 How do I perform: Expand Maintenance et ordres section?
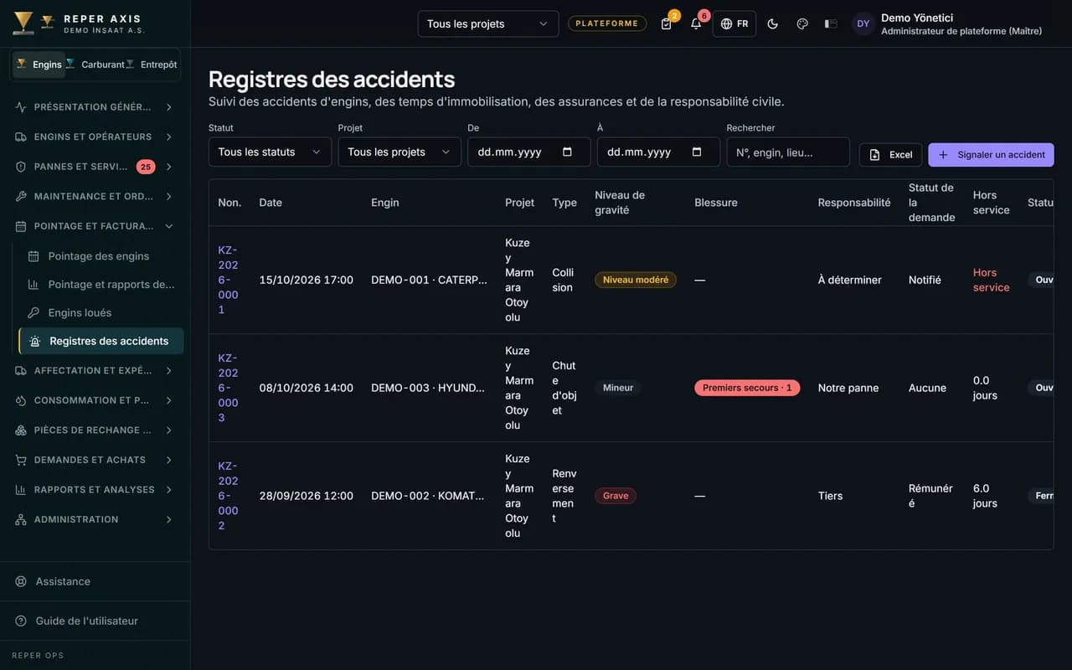pyautogui.click(x=95, y=196)
